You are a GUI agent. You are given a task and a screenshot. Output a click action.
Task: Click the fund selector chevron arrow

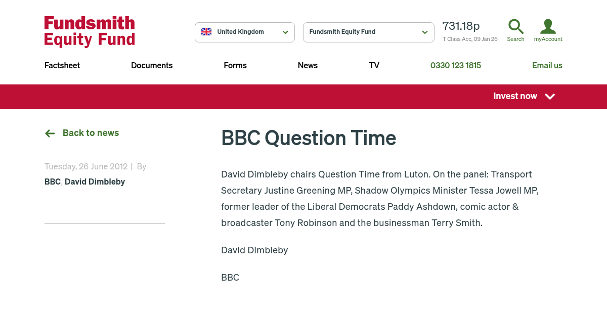click(425, 32)
